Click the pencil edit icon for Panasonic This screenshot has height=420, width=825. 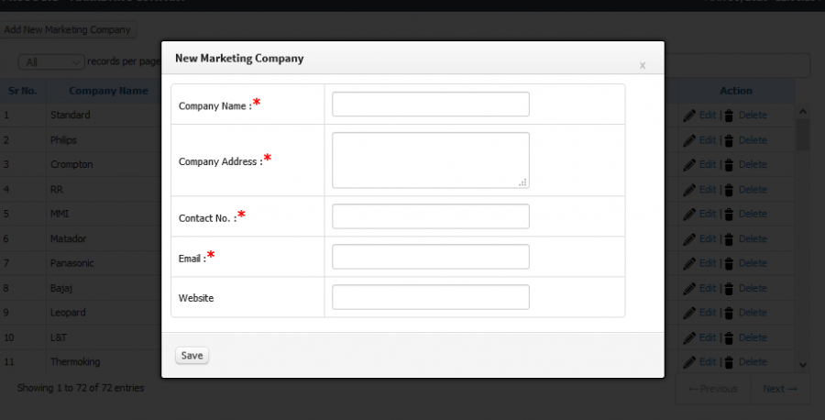(x=689, y=263)
